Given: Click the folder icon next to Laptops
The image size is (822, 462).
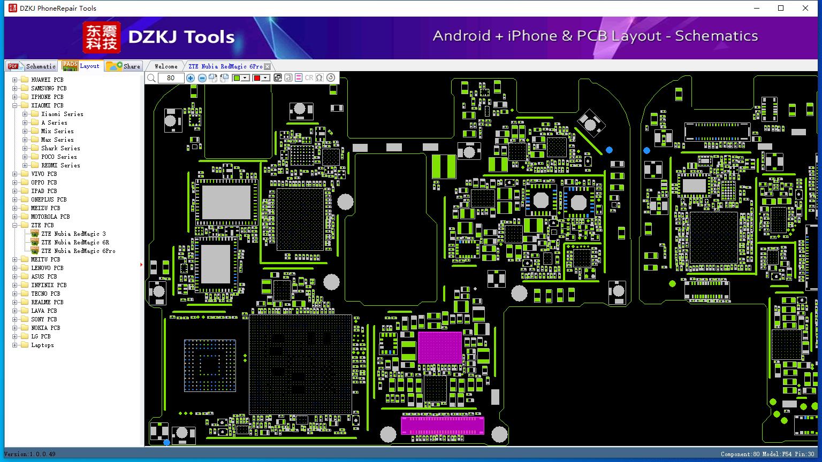Looking at the screenshot, I should (24, 345).
